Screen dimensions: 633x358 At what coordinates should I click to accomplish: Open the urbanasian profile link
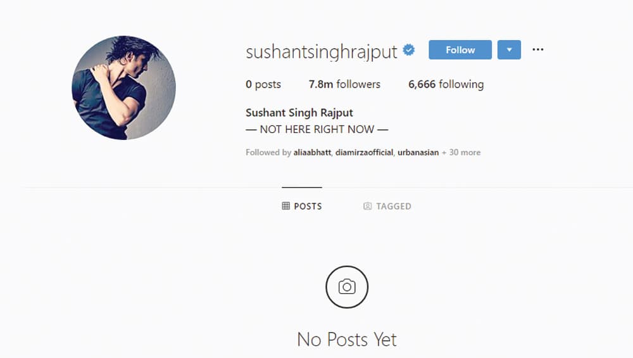click(418, 152)
